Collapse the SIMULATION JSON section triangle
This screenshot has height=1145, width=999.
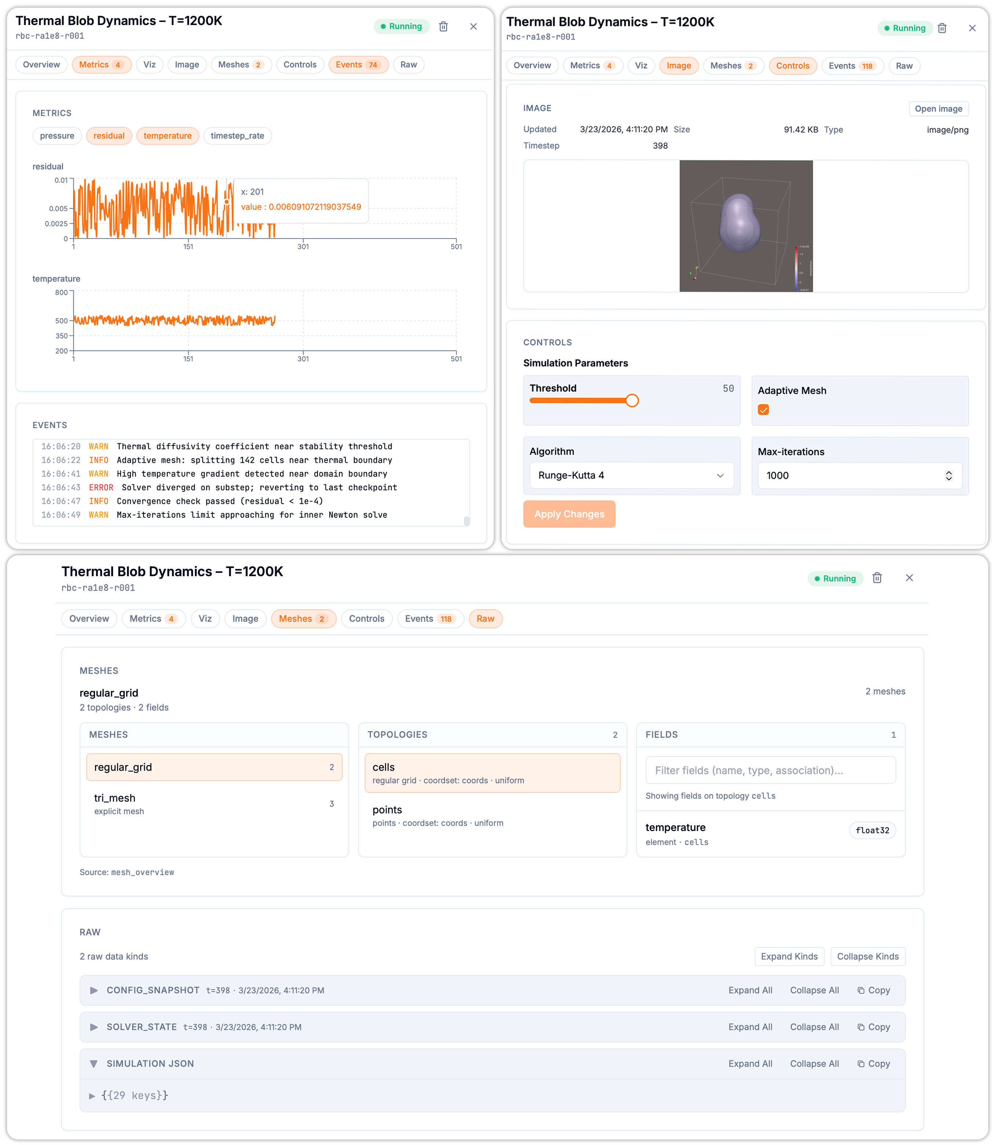click(x=94, y=1063)
